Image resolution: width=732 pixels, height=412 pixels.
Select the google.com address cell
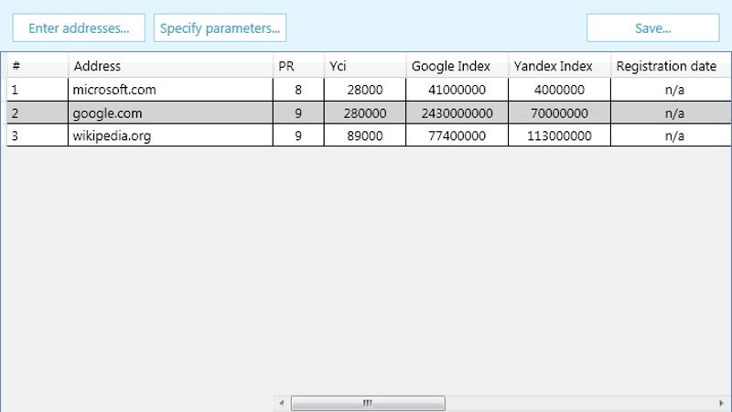tap(170, 113)
